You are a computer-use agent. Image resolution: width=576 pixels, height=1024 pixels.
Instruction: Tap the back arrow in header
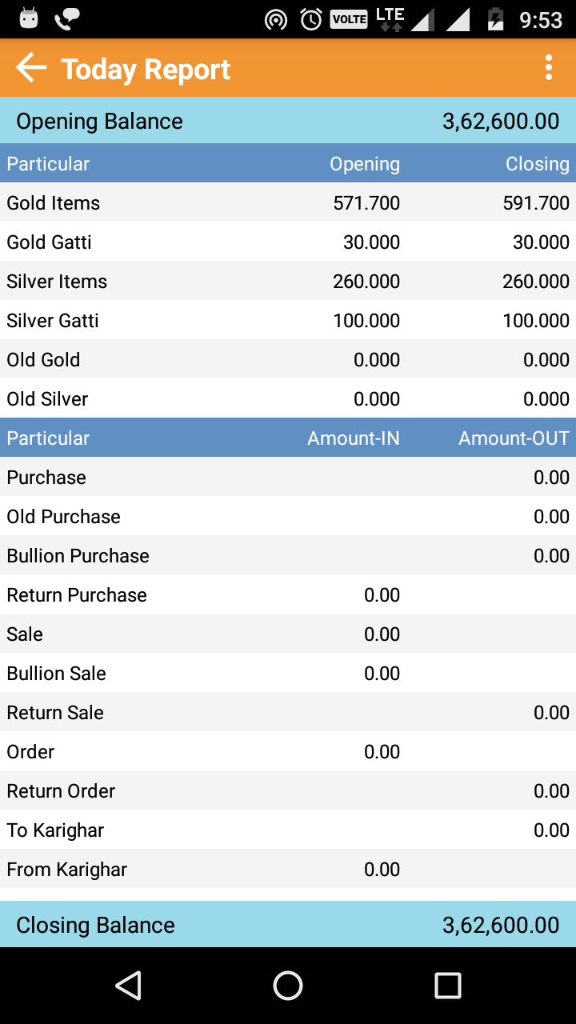(x=31, y=68)
